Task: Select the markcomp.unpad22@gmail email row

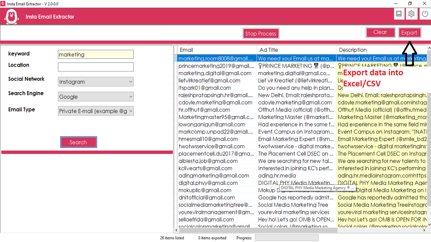Action: click(x=217, y=132)
